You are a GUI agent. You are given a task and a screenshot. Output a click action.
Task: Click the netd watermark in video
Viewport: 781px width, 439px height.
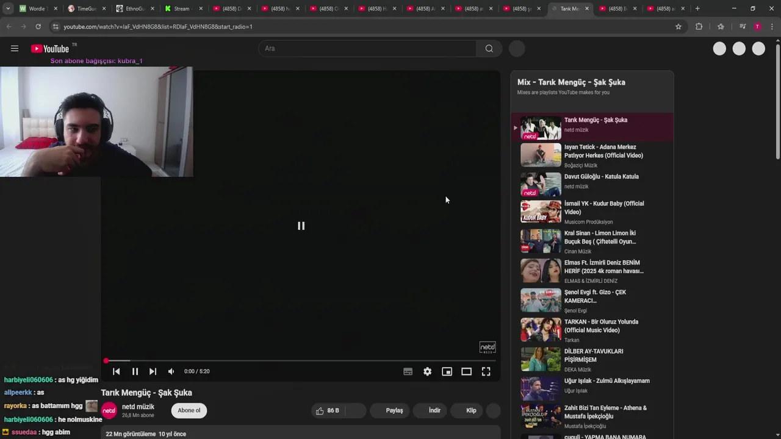488,348
